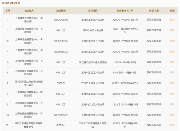Open 查看 details for row 1
The image size is (180, 131).
coord(172,20)
